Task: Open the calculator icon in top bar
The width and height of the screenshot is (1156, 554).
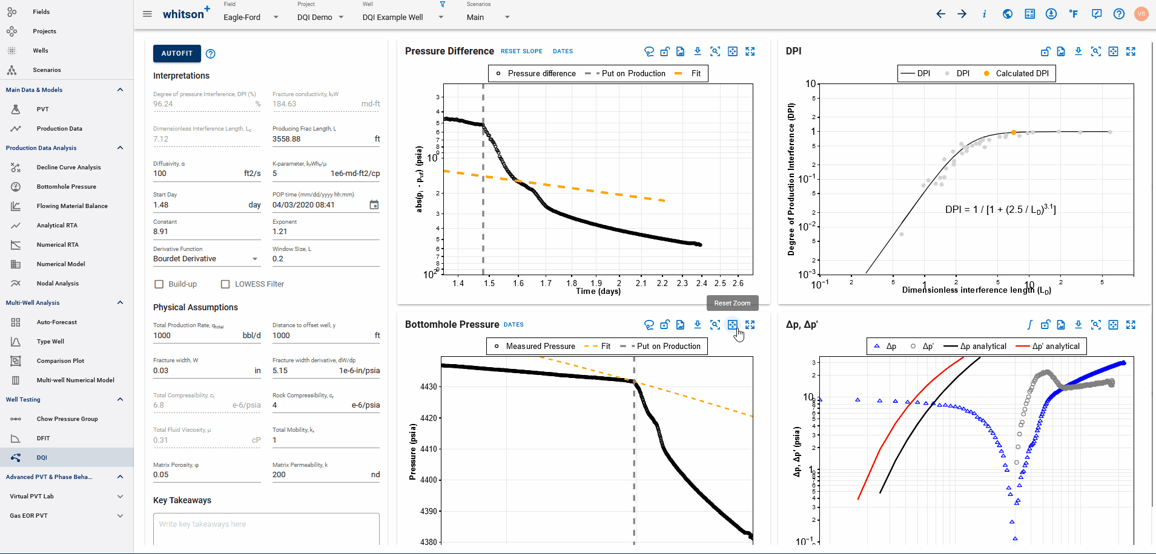Action: [1029, 14]
